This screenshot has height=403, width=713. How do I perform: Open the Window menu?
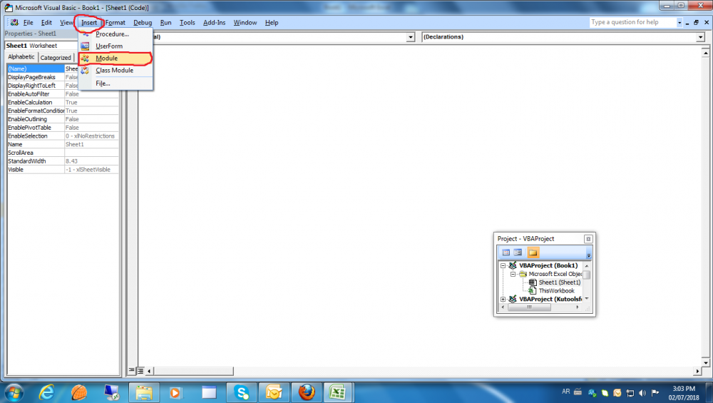pyautogui.click(x=245, y=22)
